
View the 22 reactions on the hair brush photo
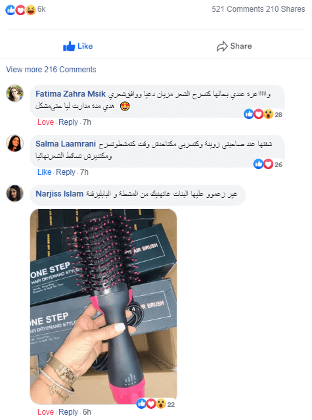click(x=156, y=404)
